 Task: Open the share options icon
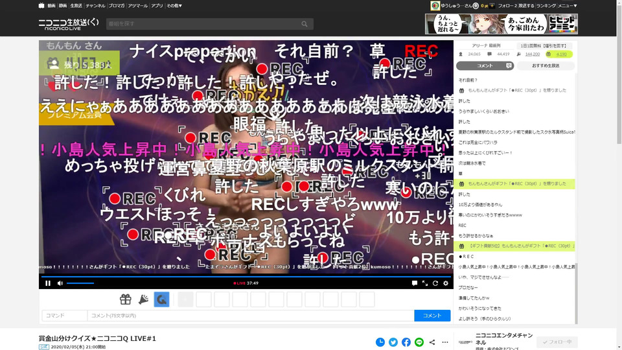click(x=432, y=342)
